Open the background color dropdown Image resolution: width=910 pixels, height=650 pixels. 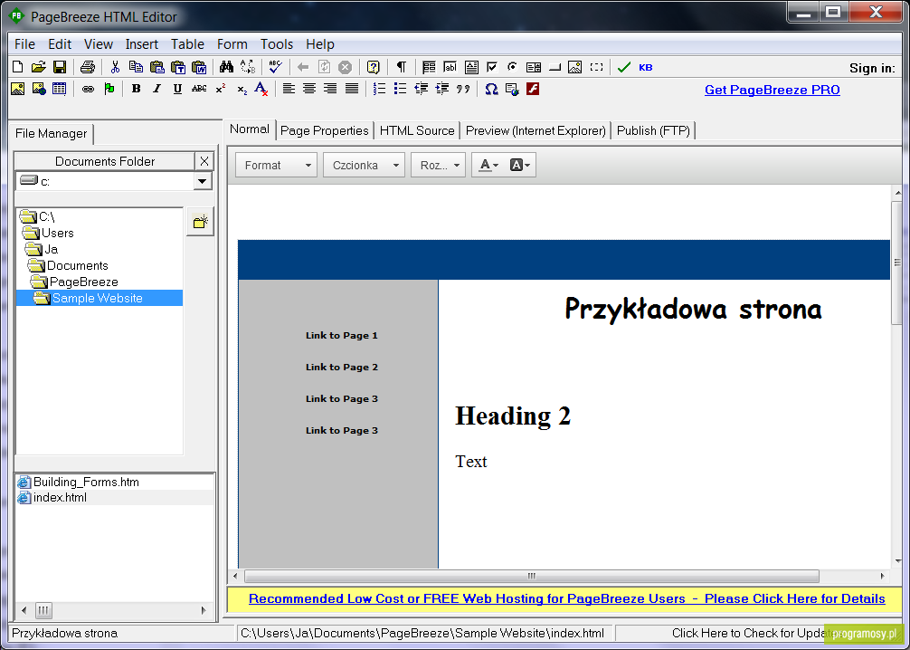click(x=519, y=165)
